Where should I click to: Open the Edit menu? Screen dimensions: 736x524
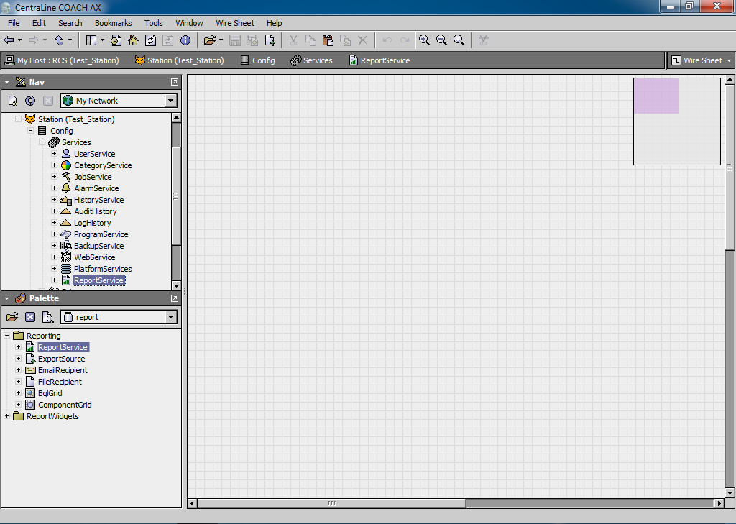(x=39, y=23)
